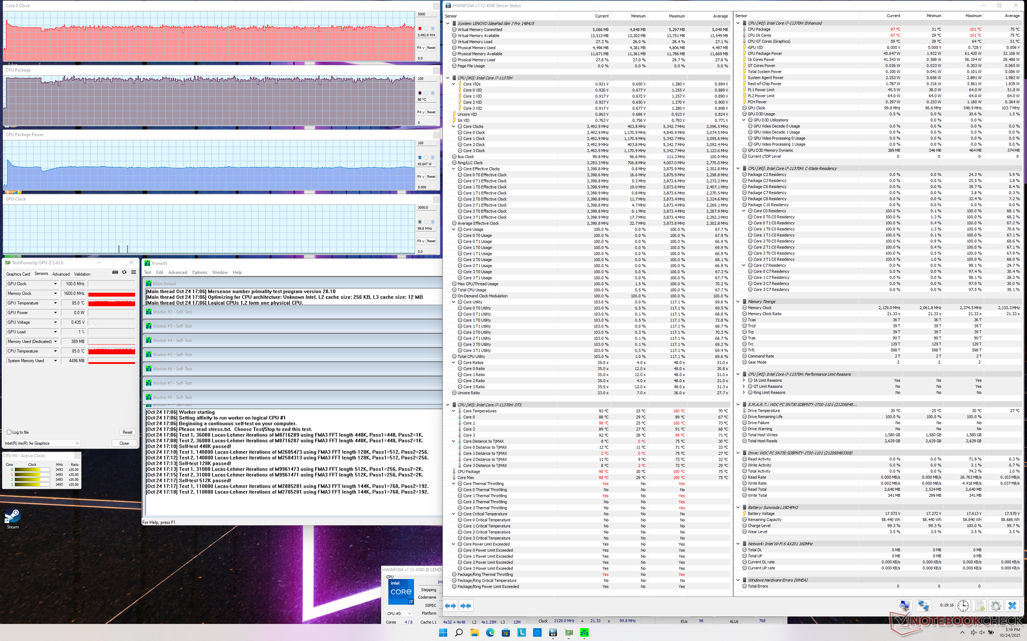This screenshot has width=1027, height=641.
Task: Click HWiNFO log file plus icon
Action: point(979,605)
